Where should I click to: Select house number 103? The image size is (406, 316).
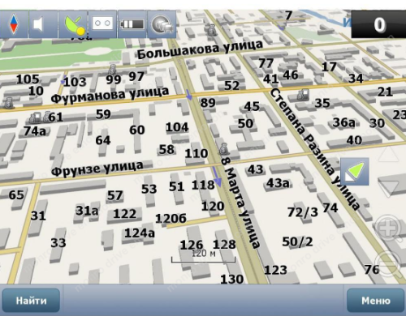pyautogui.click(x=75, y=82)
